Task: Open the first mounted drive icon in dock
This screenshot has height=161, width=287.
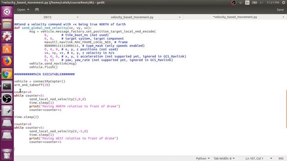Action: 7,123
